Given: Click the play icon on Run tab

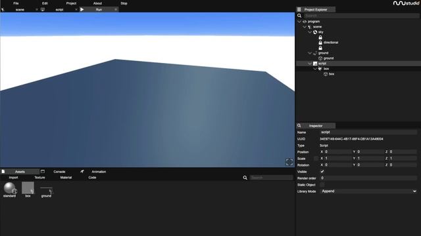Looking at the screenshot, I should coord(82,9).
